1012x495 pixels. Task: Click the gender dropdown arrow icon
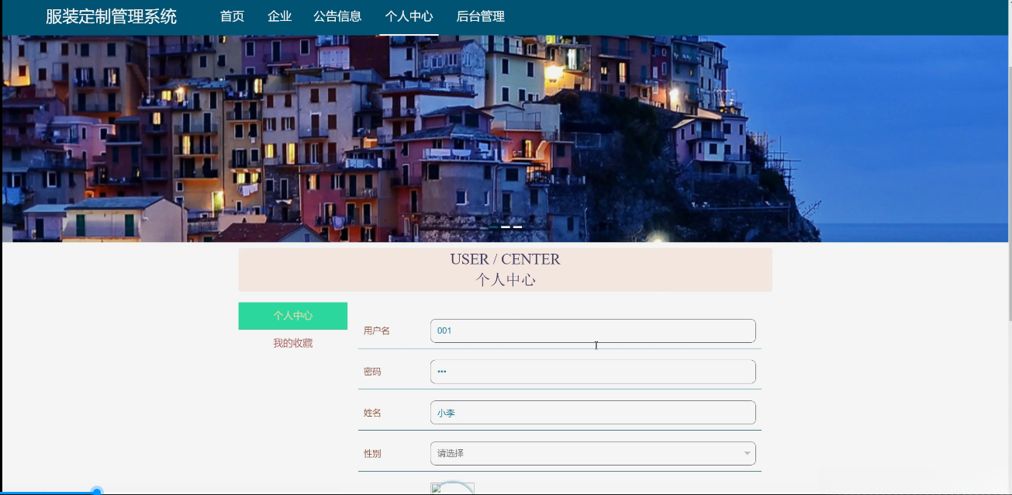pyautogui.click(x=745, y=453)
